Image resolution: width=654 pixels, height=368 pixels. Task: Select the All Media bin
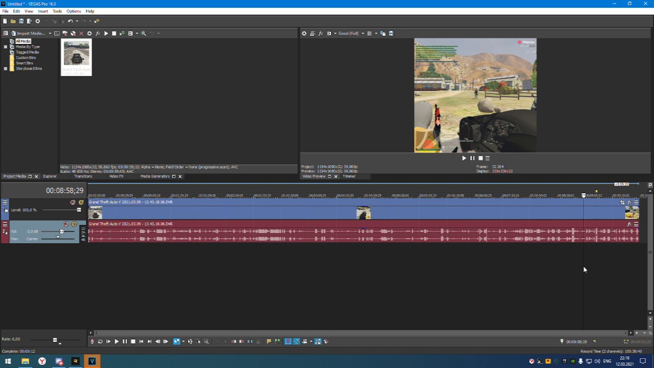tap(23, 41)
